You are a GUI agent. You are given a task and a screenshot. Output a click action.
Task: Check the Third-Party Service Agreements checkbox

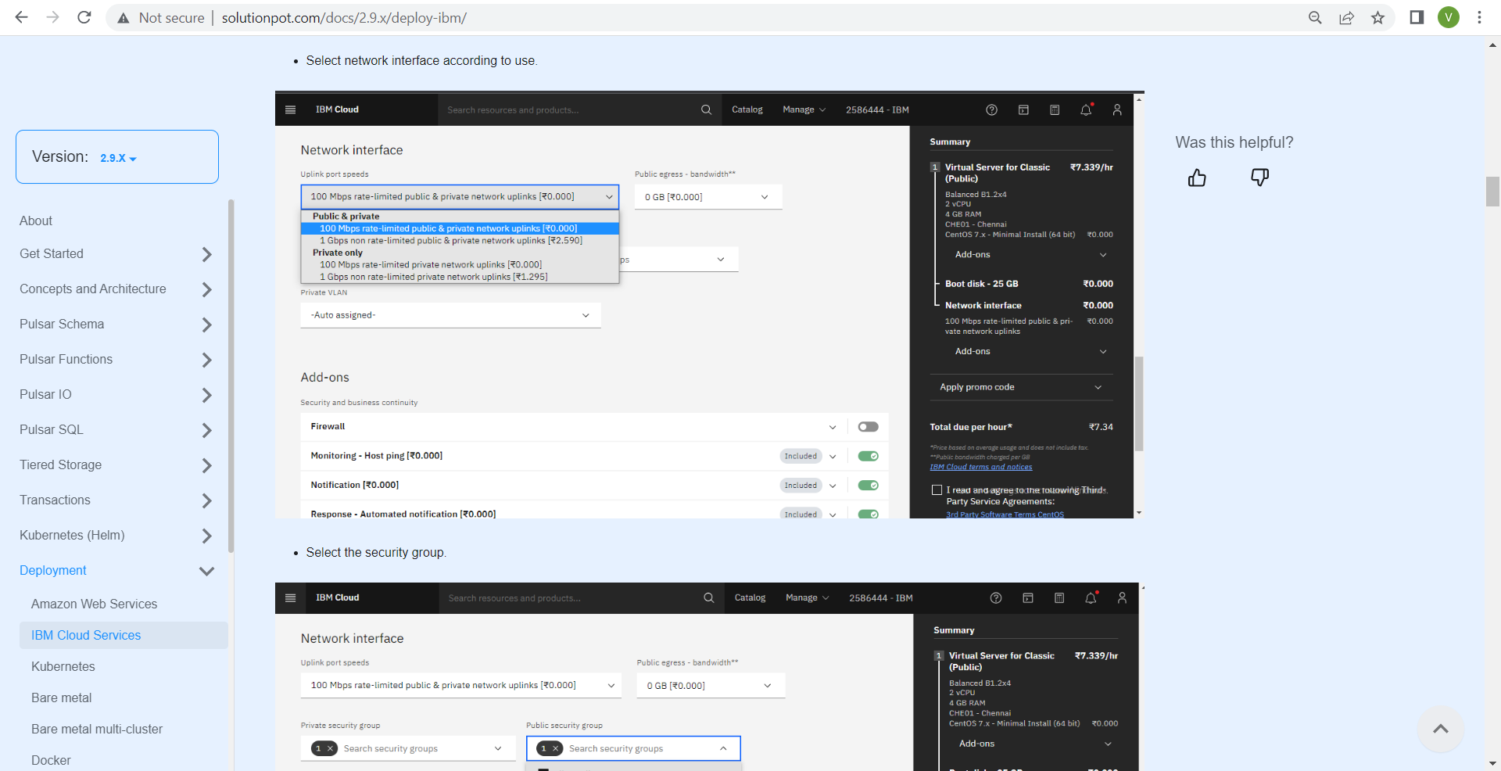click(937, 490)
